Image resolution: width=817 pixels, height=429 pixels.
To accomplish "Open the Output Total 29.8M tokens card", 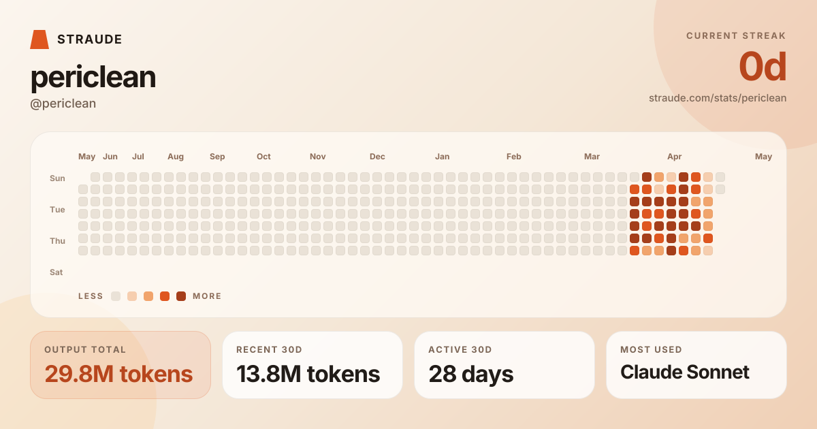I will pyautogui.click(x=121, y=365).
